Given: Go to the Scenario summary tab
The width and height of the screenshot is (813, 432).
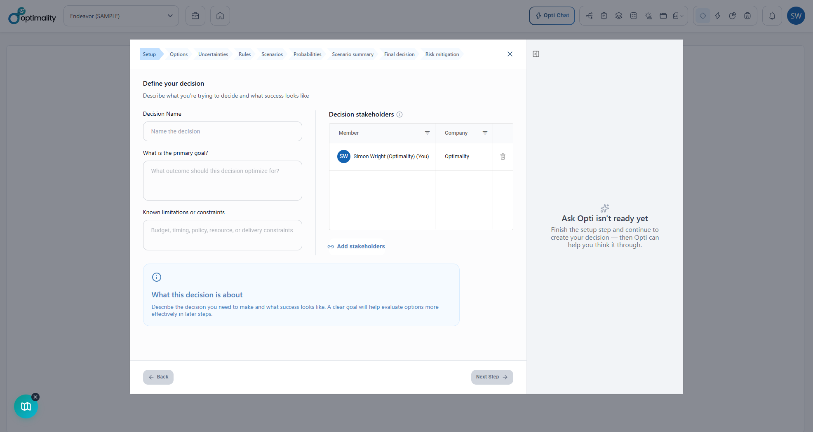Looking at the screenshot, I should [352, 54].
